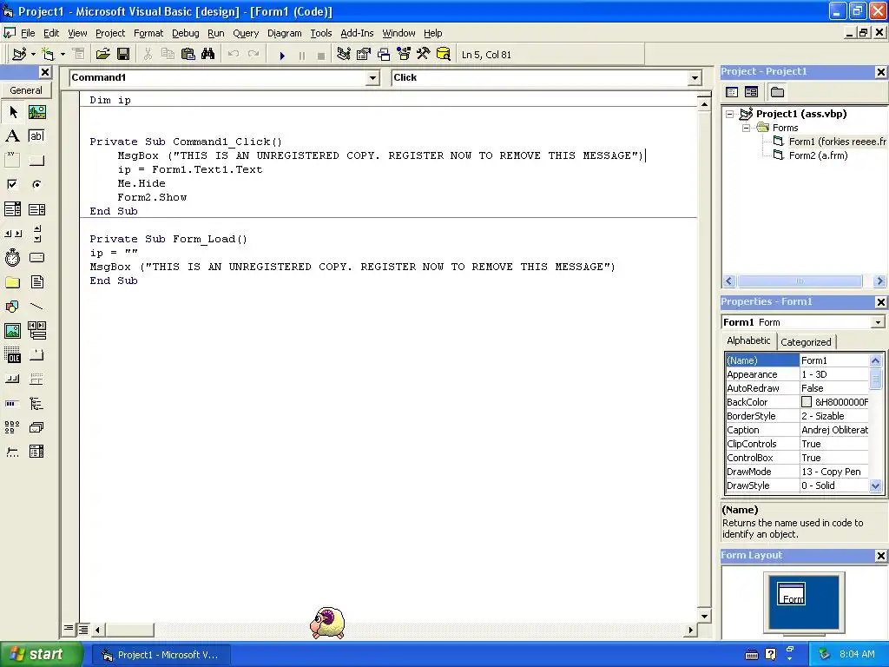Open the File menu
The width and height of the screenshot is (889, 667).
click(28, 33)
